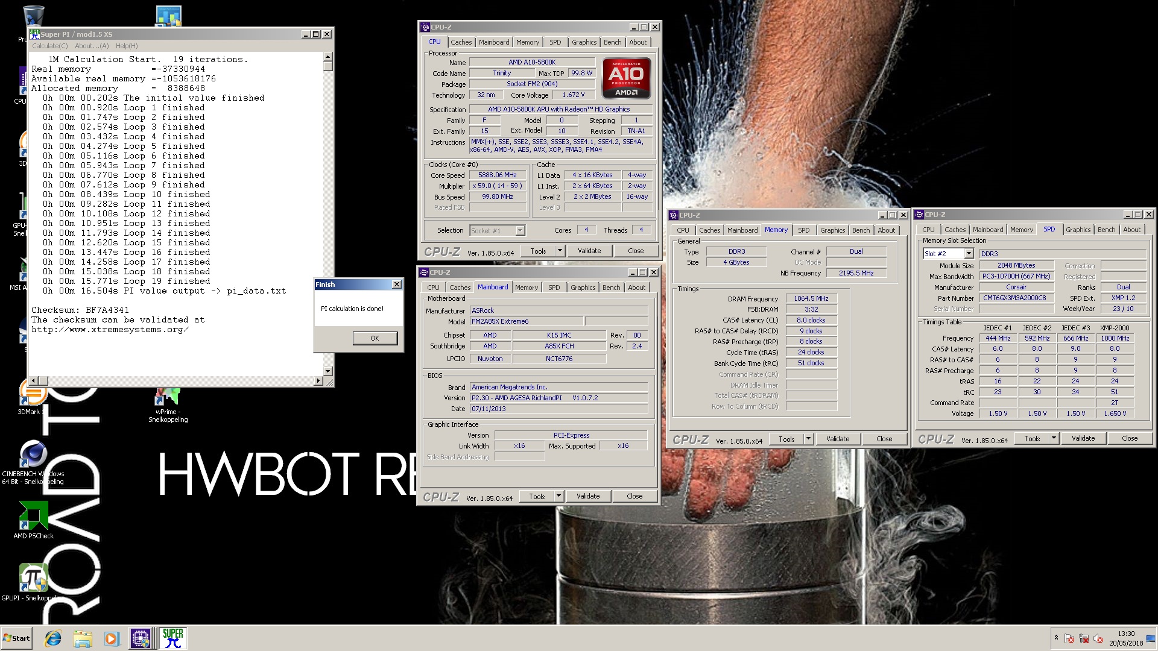The height and width of the screenshot is (651, 1158).
Task: Open the Recycle Bin desktop icon
Action: (x=33, y=16)
